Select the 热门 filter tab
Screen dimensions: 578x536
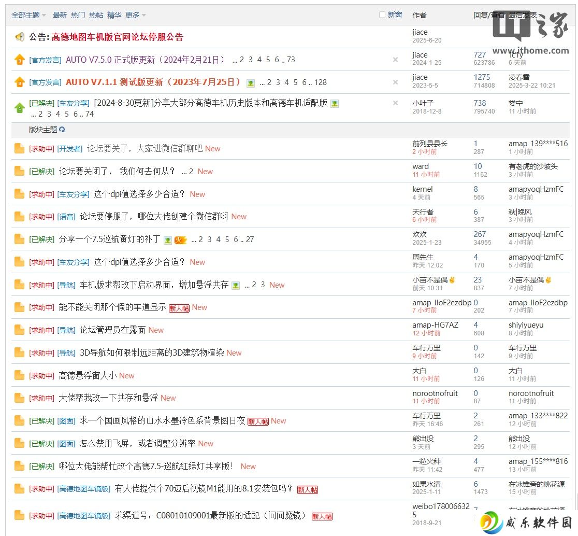pyautogui.click(x=78, y=15)
